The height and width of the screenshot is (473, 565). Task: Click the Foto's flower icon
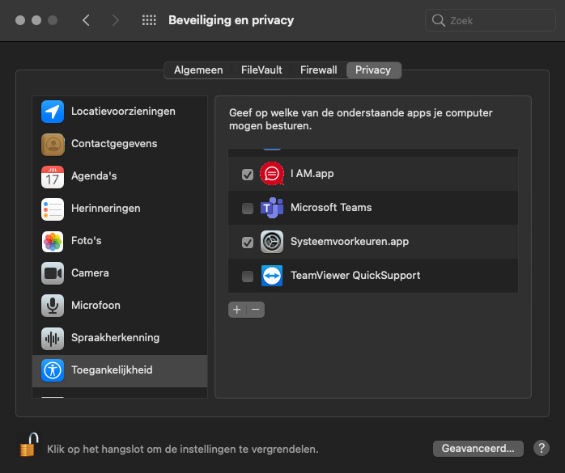[x=53, y=241]
